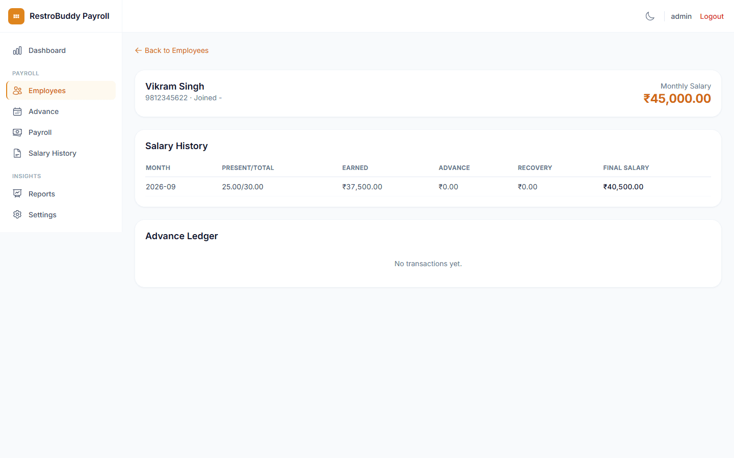Click the Advance Ledger heading
Viewport: 734px width, 458px height.
(181, 236)
